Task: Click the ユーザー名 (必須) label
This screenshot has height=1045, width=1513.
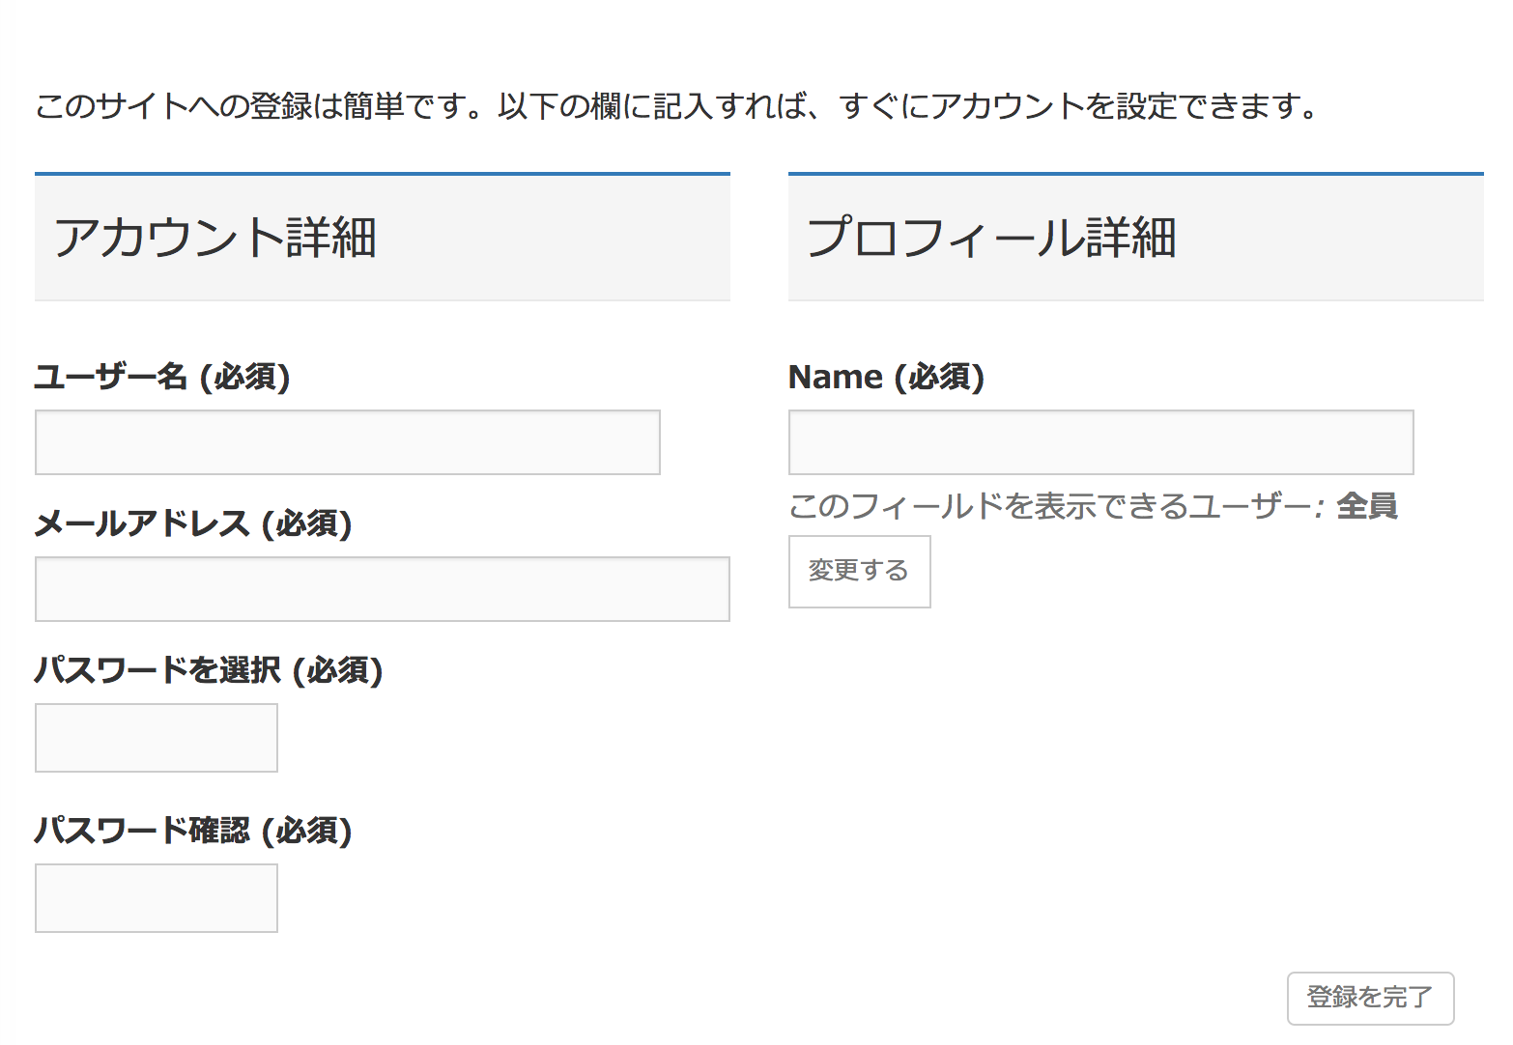Action: 162,377
